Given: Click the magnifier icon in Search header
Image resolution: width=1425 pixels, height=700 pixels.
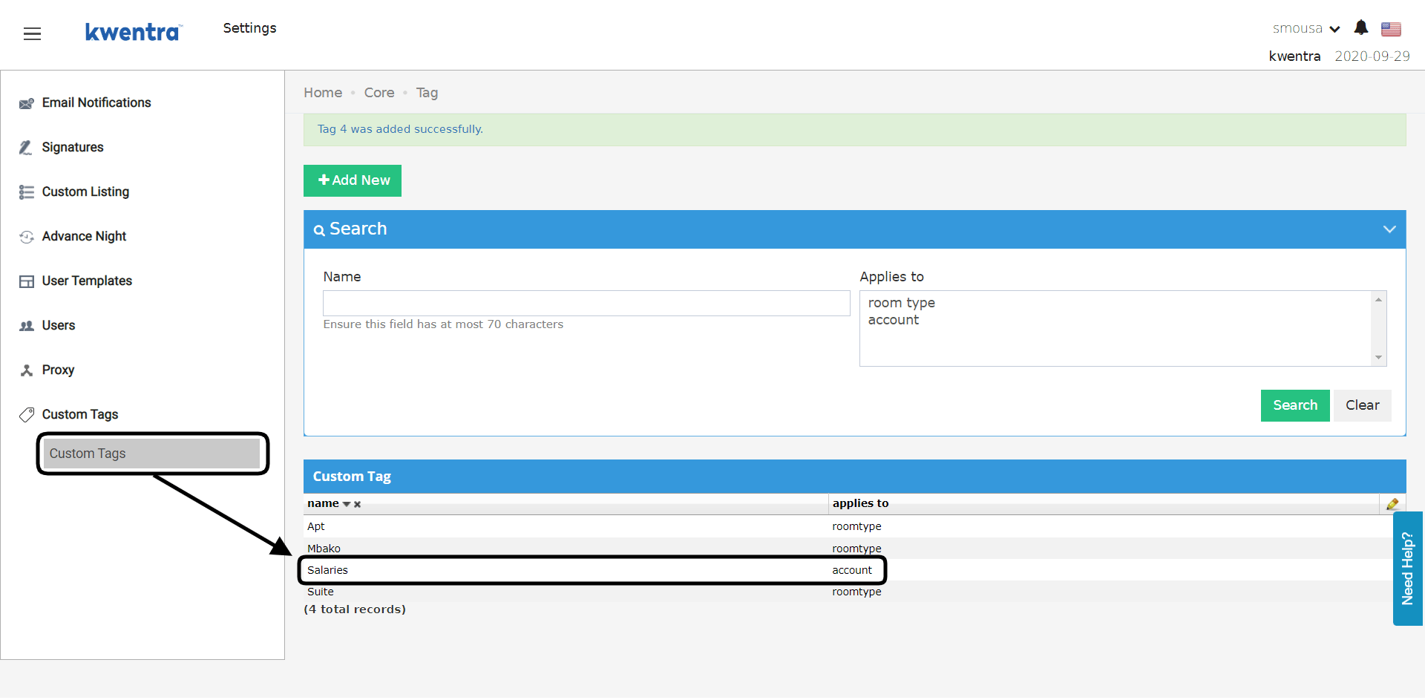Looking at the screenshot, I should [x=319, y=230].
